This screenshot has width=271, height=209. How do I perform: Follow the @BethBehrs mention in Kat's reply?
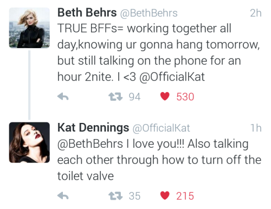90,144
